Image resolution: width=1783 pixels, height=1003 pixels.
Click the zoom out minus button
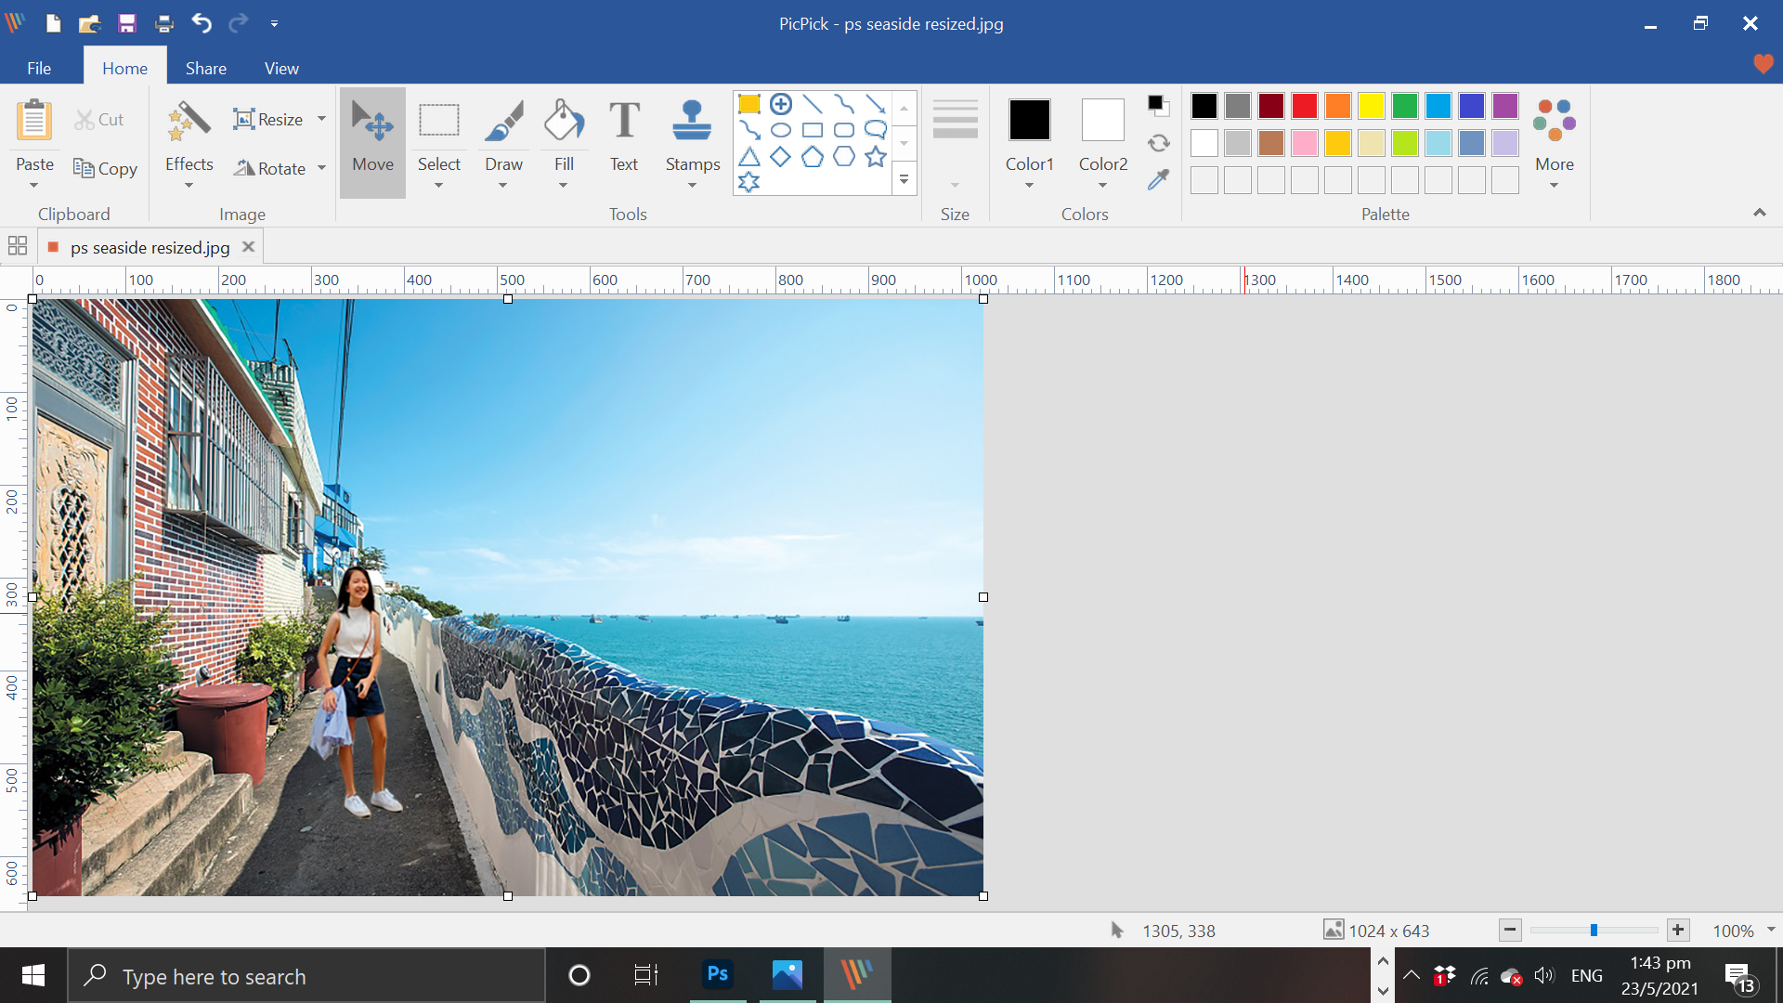(x=1510, y=930)
